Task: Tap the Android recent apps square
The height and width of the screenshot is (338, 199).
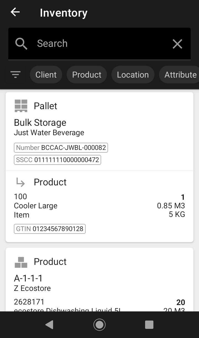Action: [149, 325]
